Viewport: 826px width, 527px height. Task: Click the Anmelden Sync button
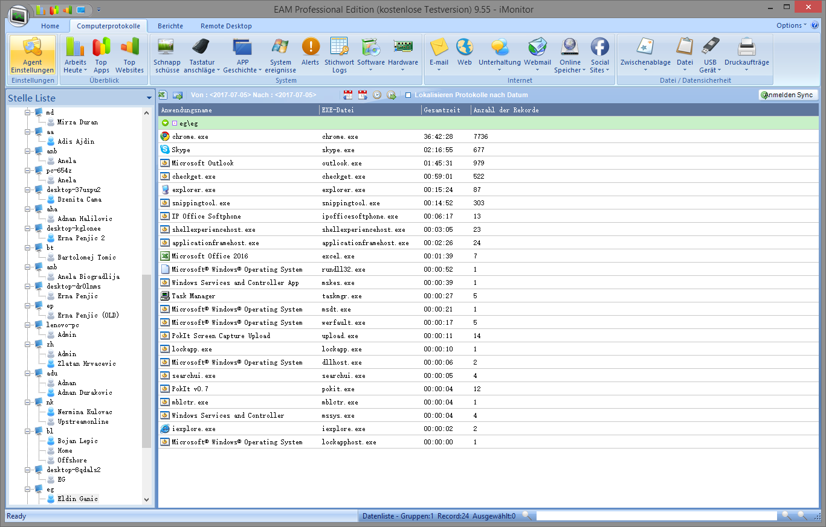click(789, 95)
